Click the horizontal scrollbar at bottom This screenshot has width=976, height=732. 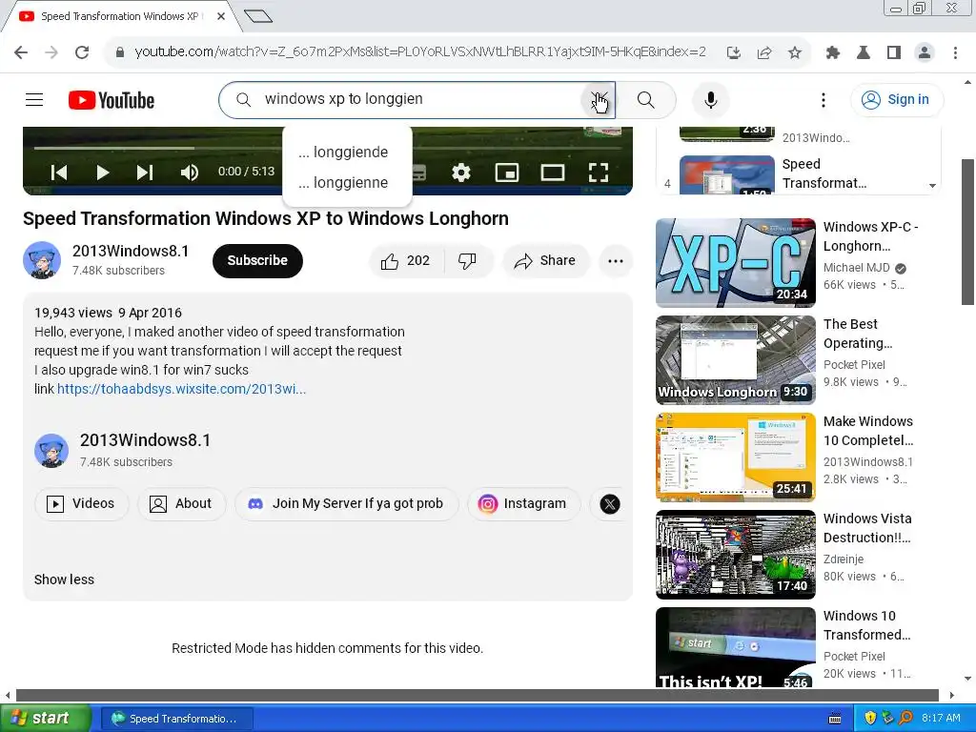(x=477, y=695)
